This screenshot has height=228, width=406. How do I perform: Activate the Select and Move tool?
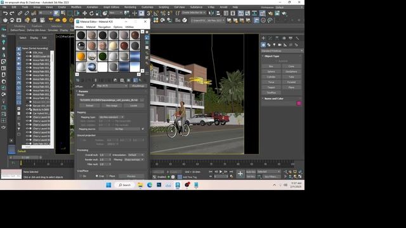[84, 13]
